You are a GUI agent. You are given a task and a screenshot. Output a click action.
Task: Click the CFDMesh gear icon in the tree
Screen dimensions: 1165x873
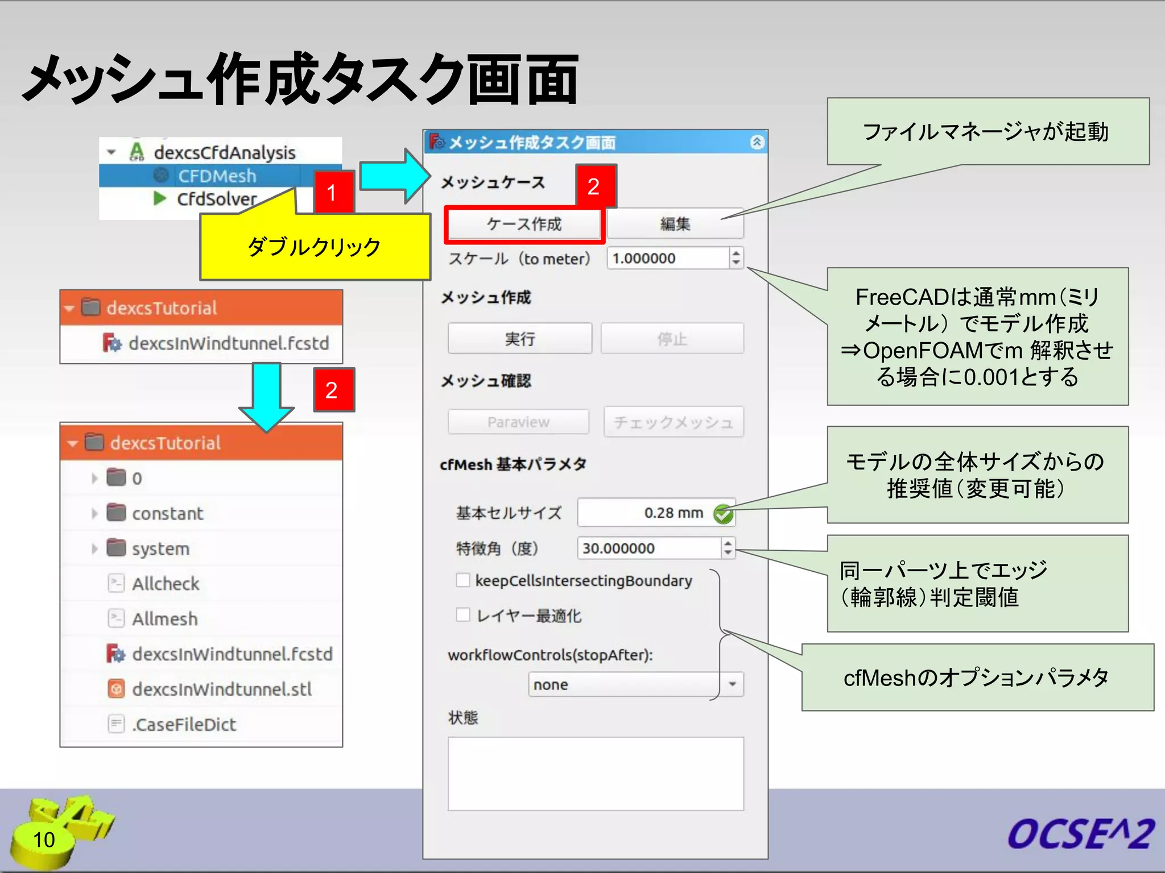(161, 176)
